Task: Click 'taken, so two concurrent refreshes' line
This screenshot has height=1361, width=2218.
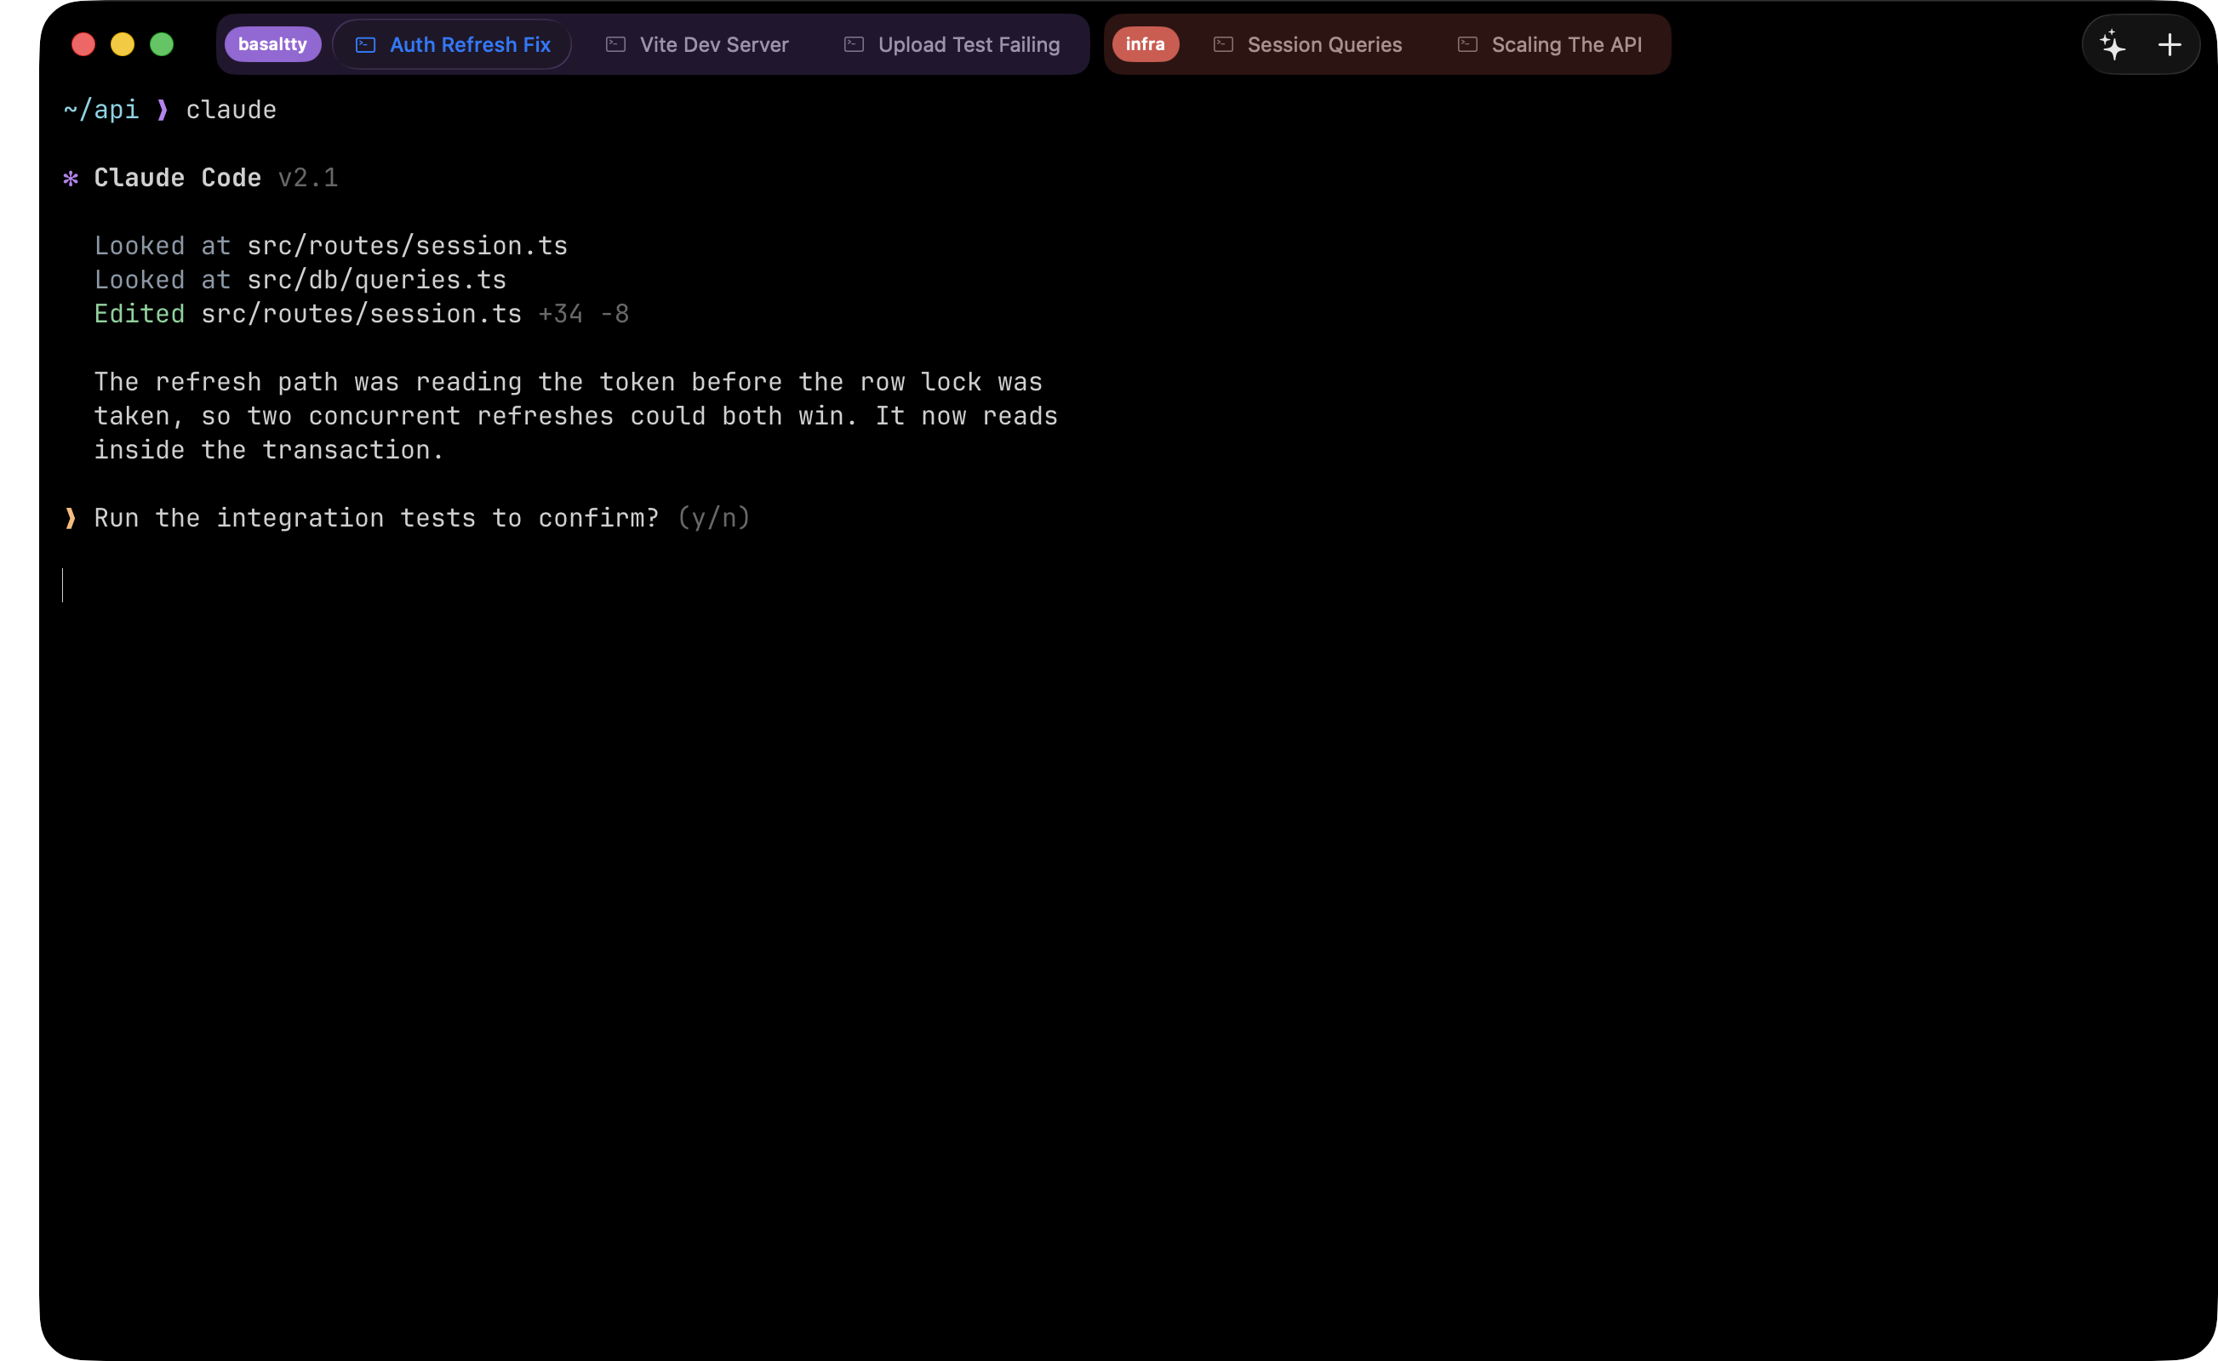Action: pos(576,416)
